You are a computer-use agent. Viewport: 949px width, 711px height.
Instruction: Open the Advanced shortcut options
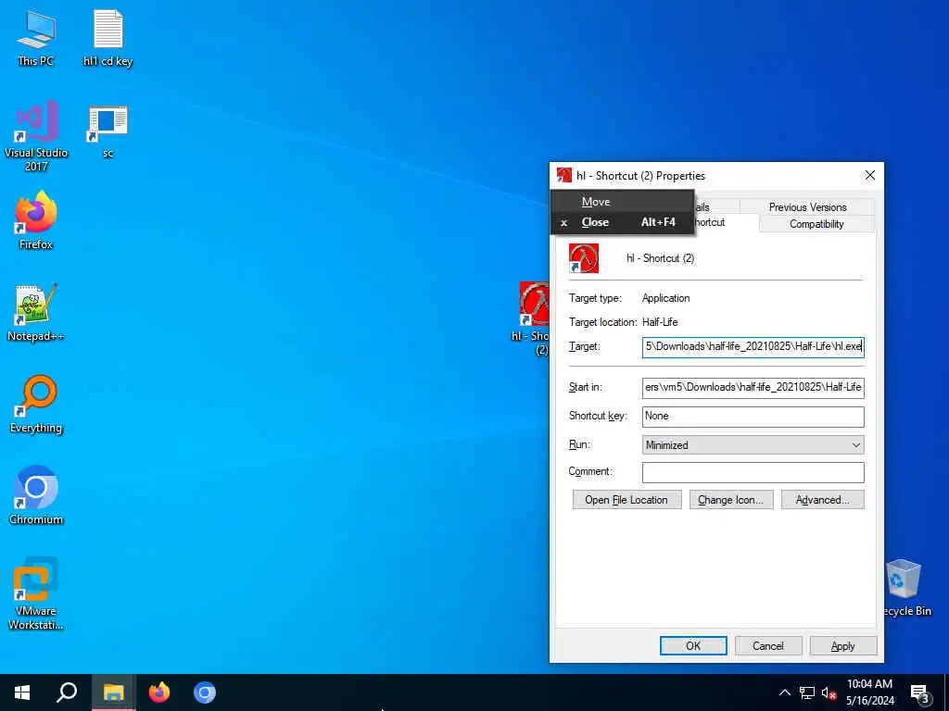pyautogui.click(x=822, y=500)
